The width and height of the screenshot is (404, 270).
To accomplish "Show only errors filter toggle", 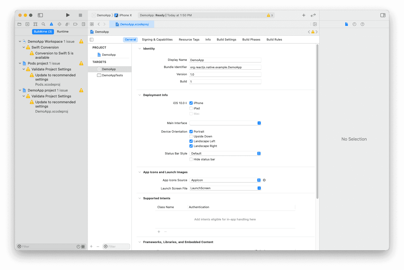I will click(83, 247).
